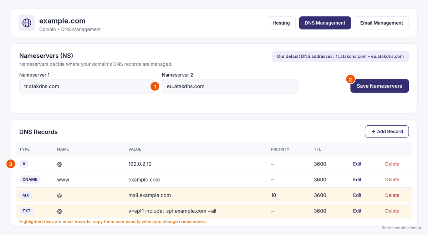Click the orange step 3 marker
The width and height of the screenshot is (428, 235).
pos(11,164)
